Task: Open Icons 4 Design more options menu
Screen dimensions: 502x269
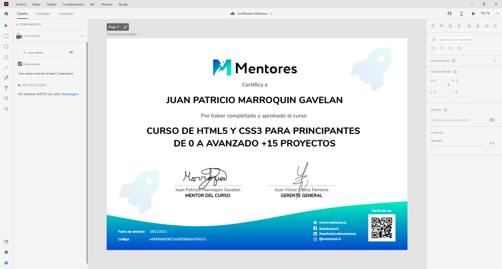Action: 82,36
